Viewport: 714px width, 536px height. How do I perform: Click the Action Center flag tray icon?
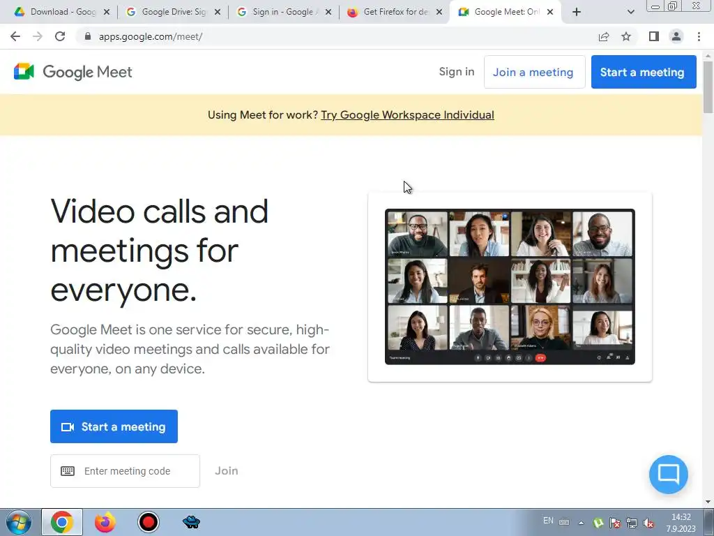point(615,523)
